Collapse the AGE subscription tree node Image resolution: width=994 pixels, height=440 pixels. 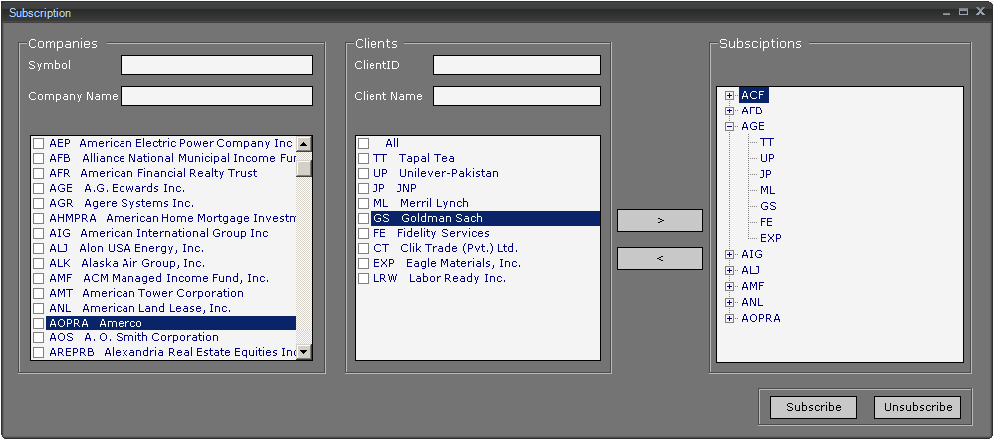730,126
